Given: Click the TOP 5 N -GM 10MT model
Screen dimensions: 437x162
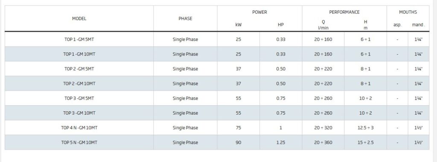Looking at the screenshot, I should coord(79,142).
